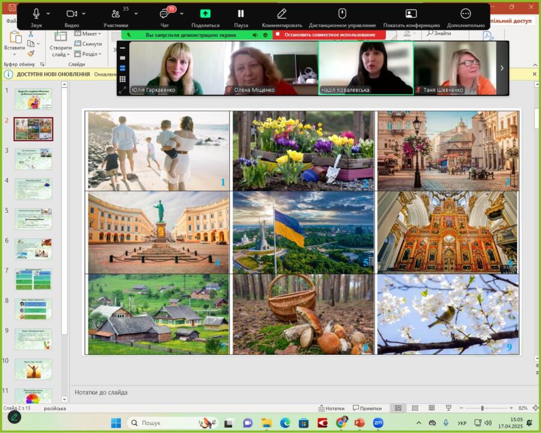
Task: Click zoom slider handle
Action: (482, 408)
